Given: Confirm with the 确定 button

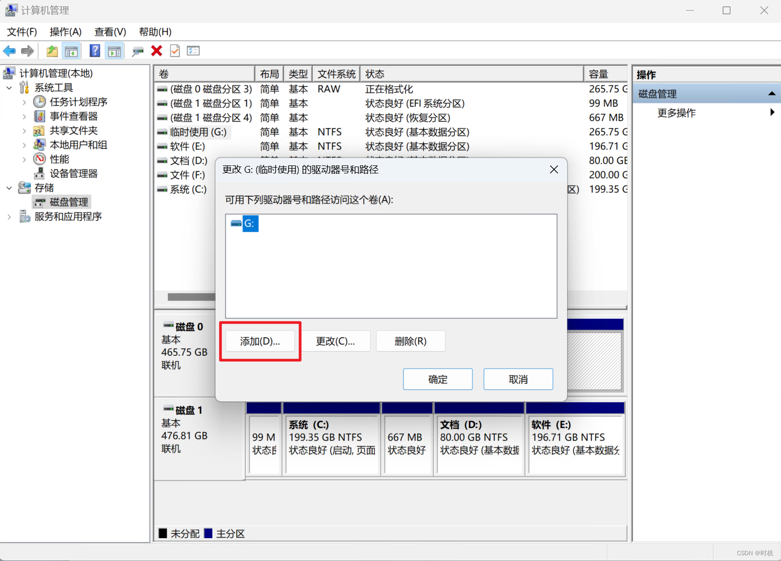Looking at the screenshot, I should coord(438,379).
